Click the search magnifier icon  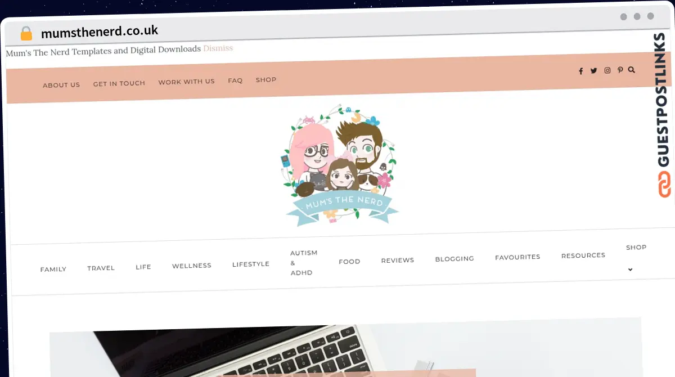[x=632, y=70]
